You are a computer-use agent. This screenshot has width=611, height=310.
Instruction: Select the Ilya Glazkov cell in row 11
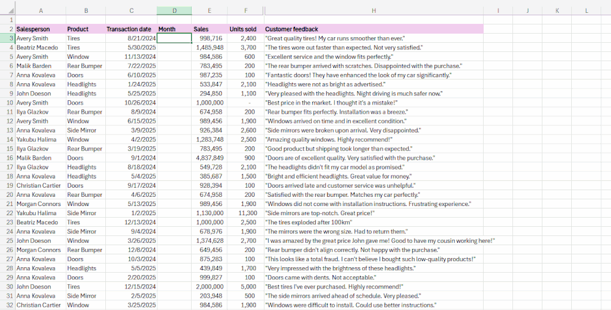[40, 112]
